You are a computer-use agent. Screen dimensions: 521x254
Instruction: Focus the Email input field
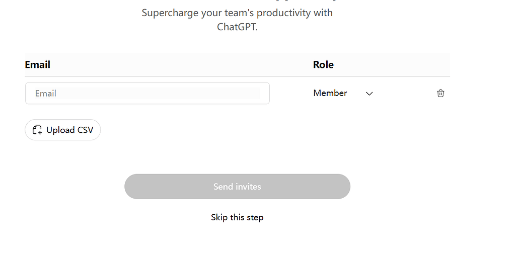coord(147,93)
